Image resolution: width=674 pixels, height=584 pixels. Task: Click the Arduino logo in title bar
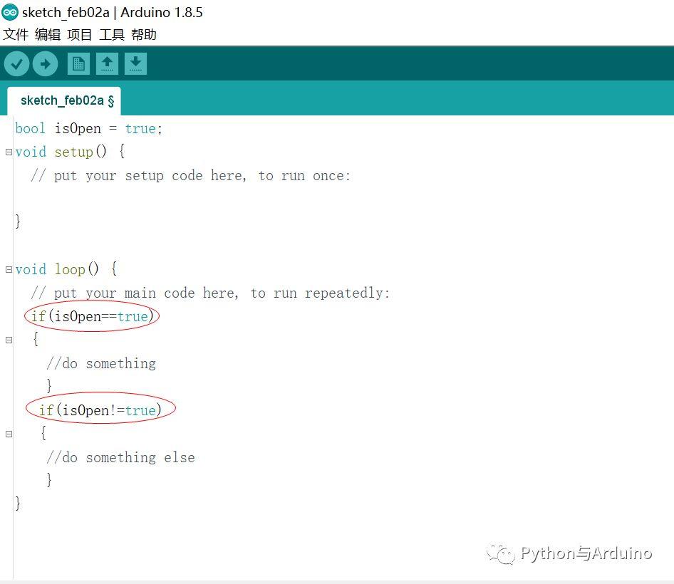coord(9,12)
